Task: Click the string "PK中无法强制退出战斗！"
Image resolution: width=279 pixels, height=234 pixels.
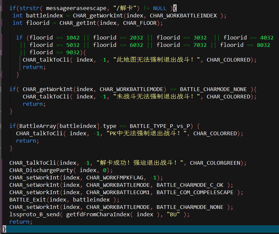Action: click(x=147, y=134)
